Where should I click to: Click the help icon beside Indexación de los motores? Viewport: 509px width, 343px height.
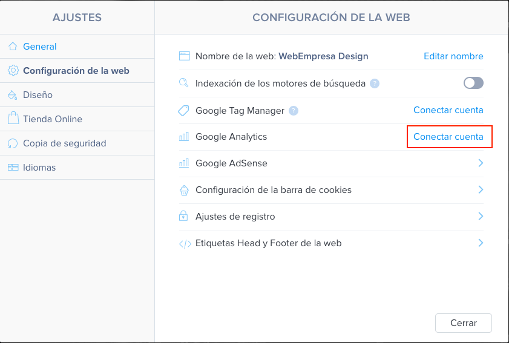click(375, 83)
